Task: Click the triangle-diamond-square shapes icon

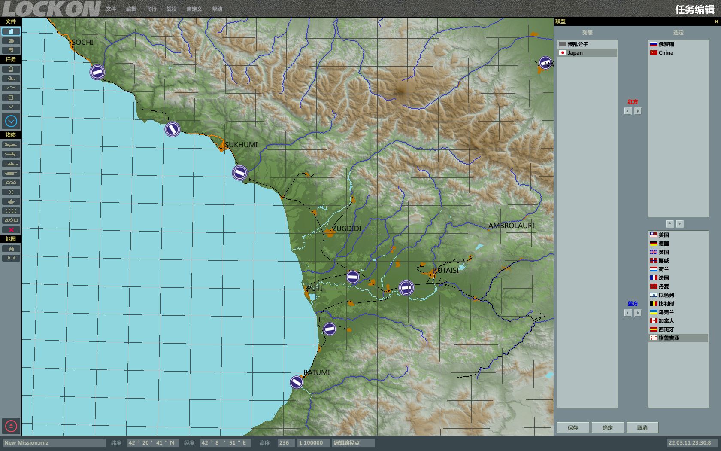Action: (11, 220)
